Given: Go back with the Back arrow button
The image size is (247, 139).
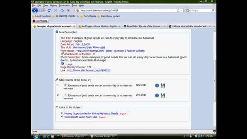Looking at the screenshot, I should click(x=35, y=10).
